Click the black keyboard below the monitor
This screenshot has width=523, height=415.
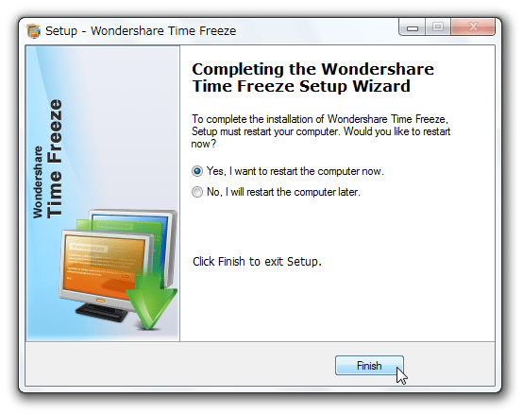tap(101, 313)
